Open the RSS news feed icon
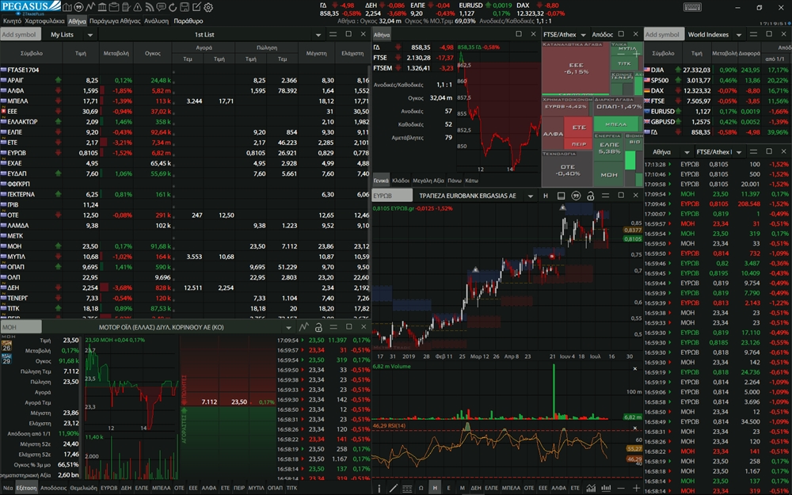 pyautogui.click(x=150, y=7)
